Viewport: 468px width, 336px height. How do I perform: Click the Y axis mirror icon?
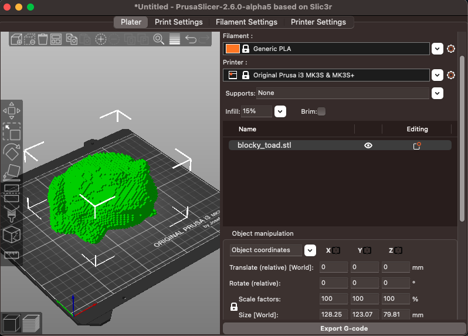(x=367, y=250)
